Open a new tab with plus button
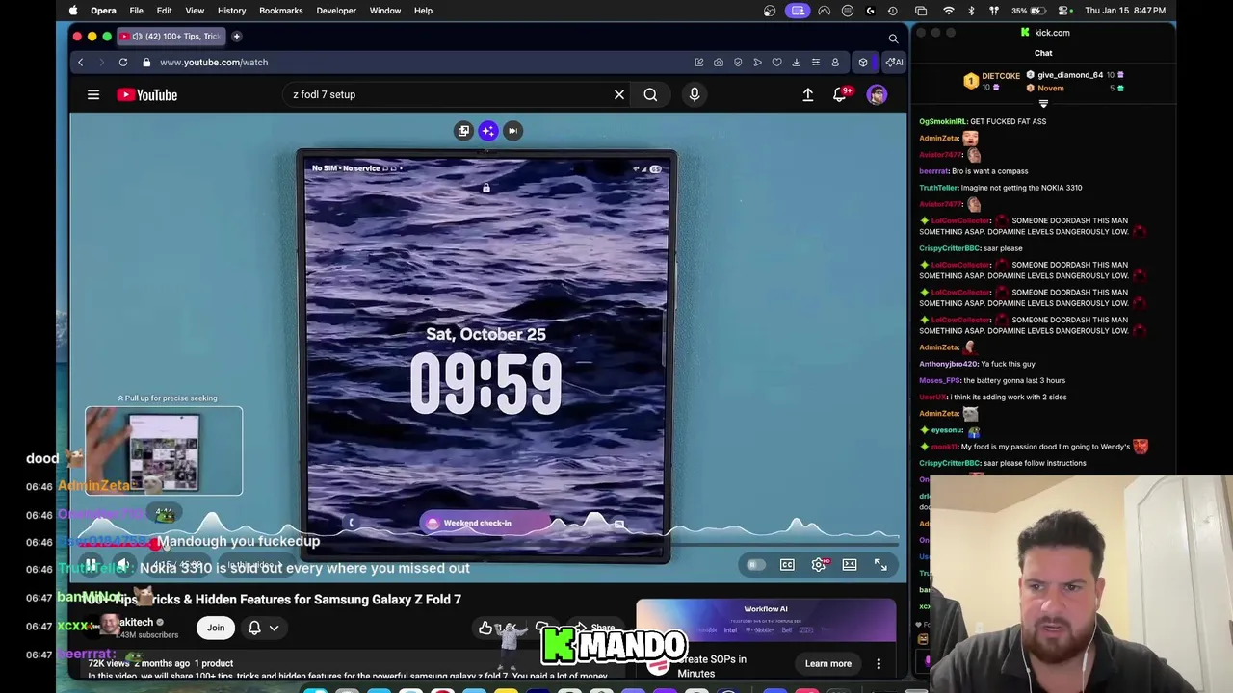This screenshot has width=1233, height=693. pyautogui.click(x=236, y=37)
